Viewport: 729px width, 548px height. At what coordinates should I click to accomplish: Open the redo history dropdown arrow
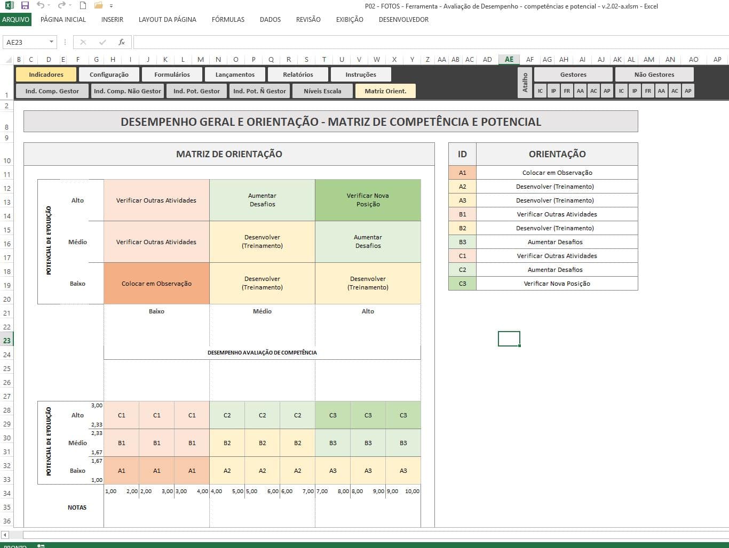(70, 6)
